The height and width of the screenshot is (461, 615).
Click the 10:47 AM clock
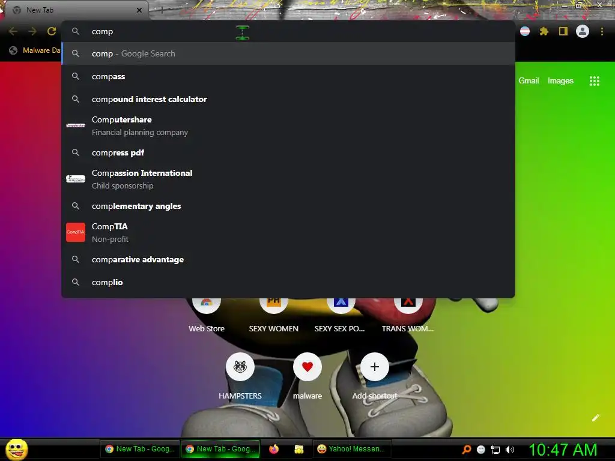click(x=562, y=450)
